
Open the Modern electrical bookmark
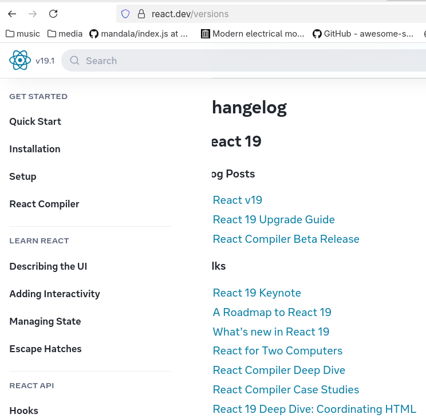pos(253,34)
